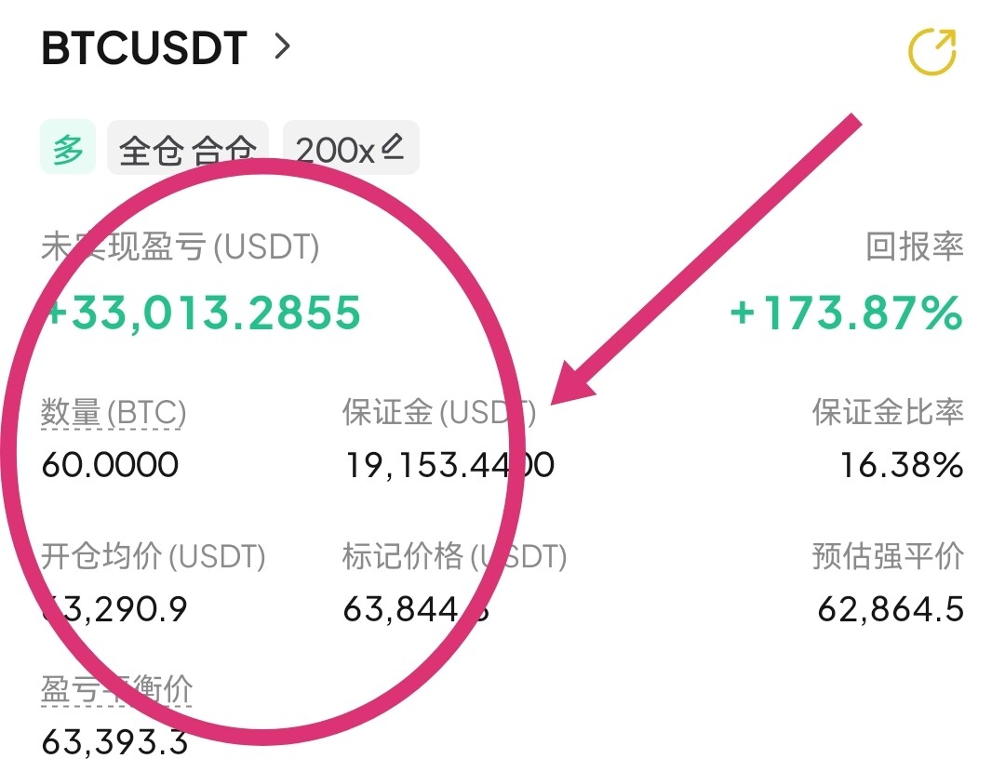Tap the underlined 数量 (BTC) label
1005x772 pixels.
(114, 412)
